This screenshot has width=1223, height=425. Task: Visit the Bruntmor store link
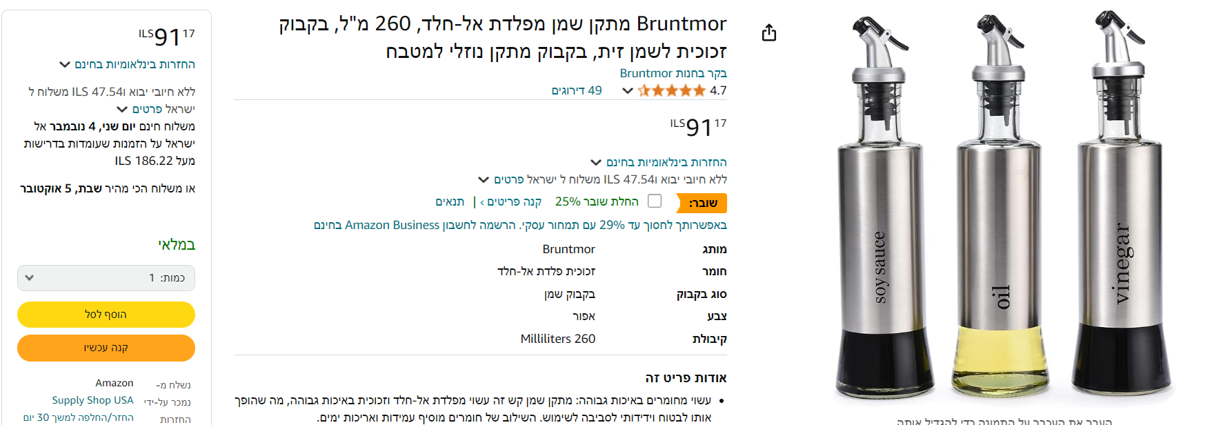673,73
